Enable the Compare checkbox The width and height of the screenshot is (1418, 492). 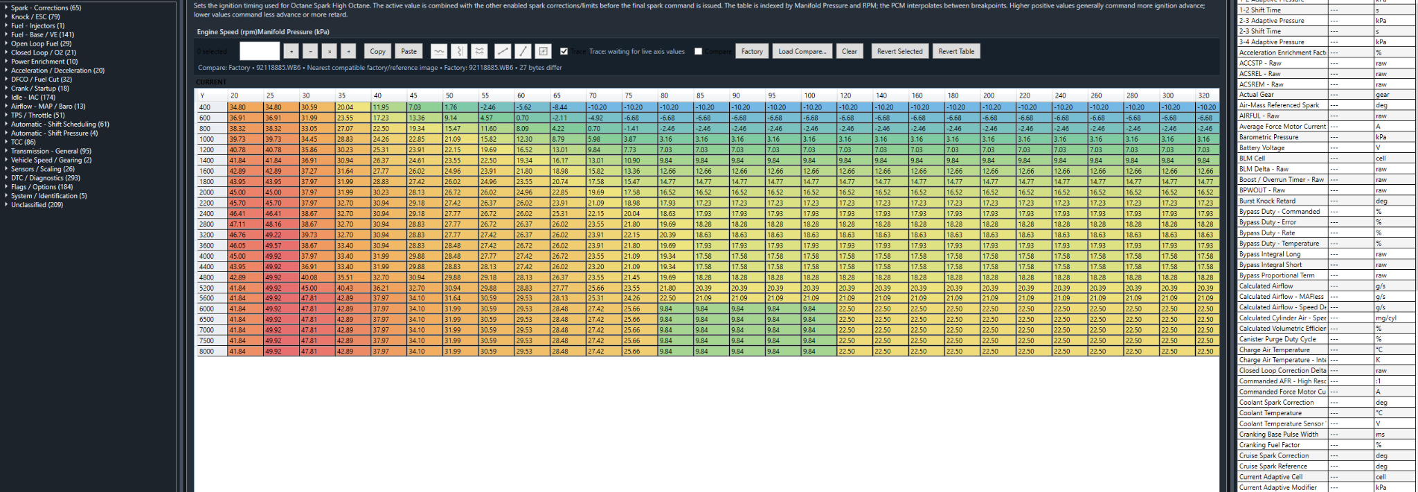click(698, 51)
